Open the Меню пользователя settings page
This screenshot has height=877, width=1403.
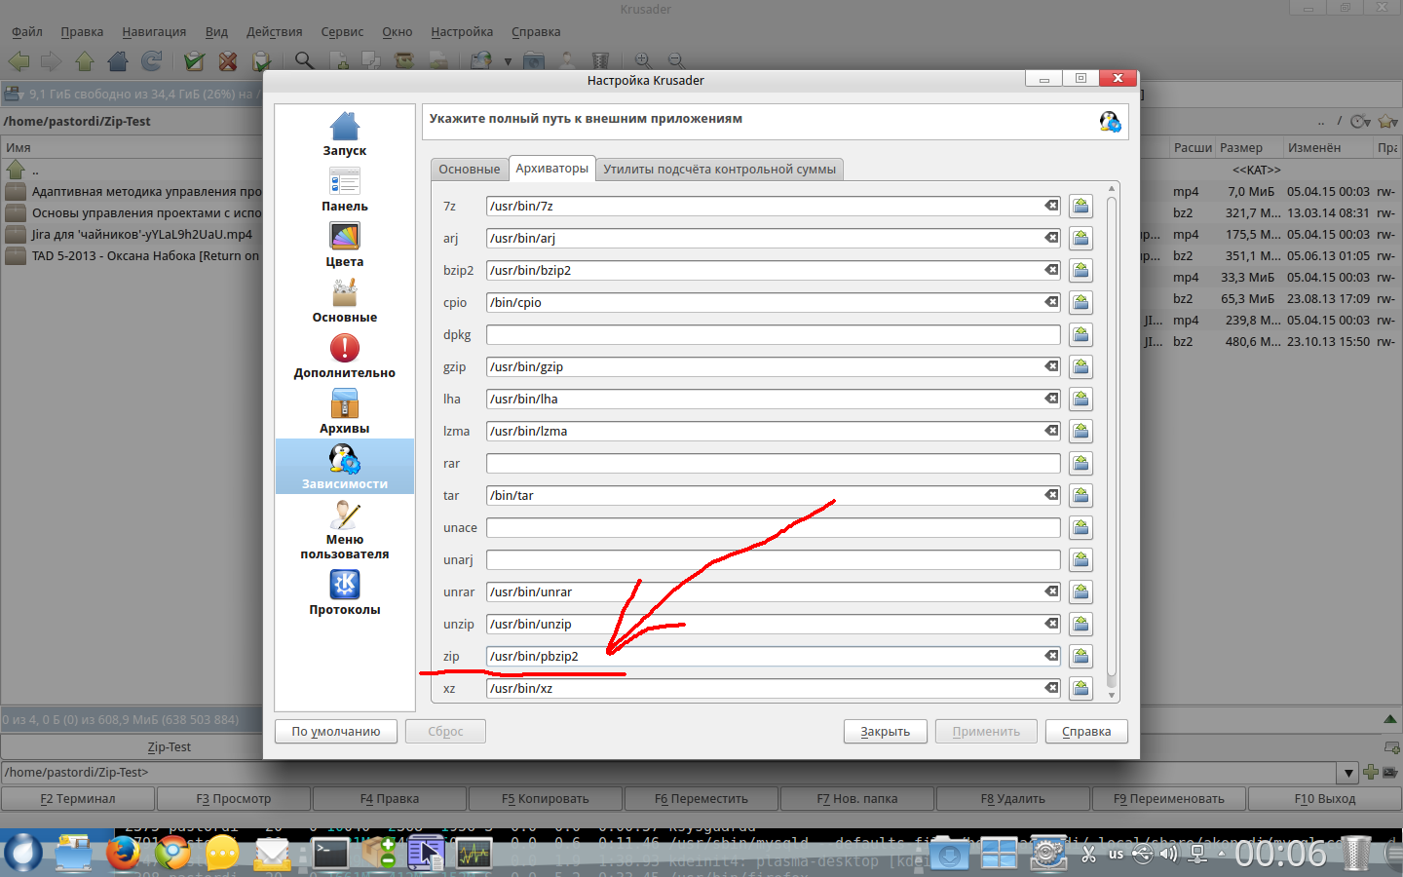click(x=345, y=530)
